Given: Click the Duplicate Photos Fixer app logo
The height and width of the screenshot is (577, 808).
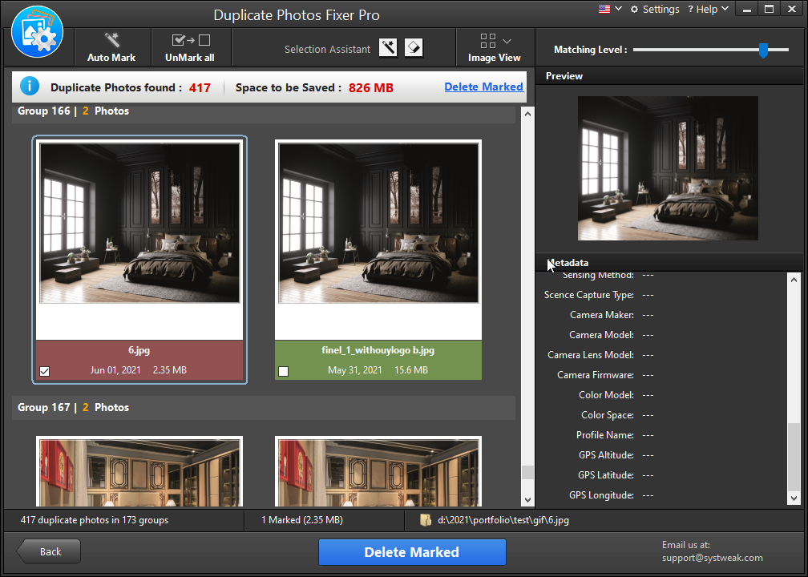Looking at the screenshot, I should click(37, 32).
